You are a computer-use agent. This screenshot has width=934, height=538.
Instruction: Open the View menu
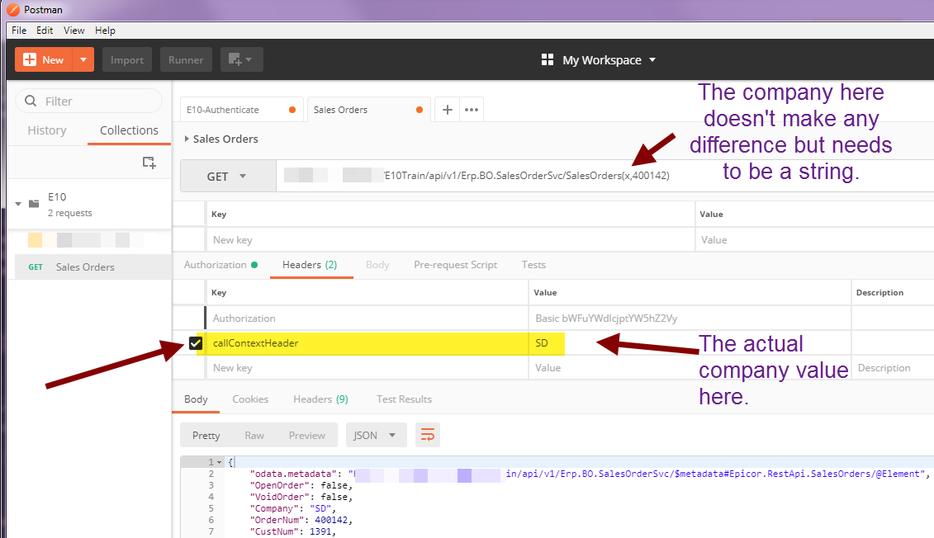tap(73, 31)
